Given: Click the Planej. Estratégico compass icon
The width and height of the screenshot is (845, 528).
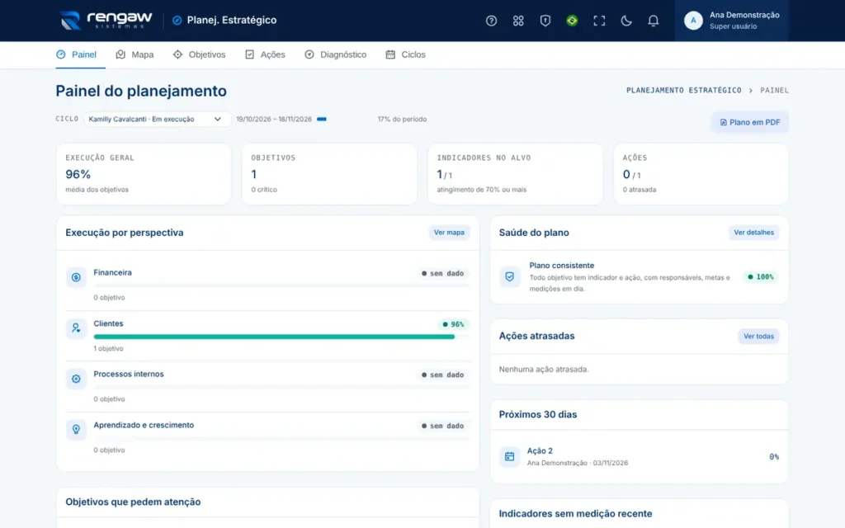Looking at the screenshot, I should pyautogui.click(x=177, y=21).
